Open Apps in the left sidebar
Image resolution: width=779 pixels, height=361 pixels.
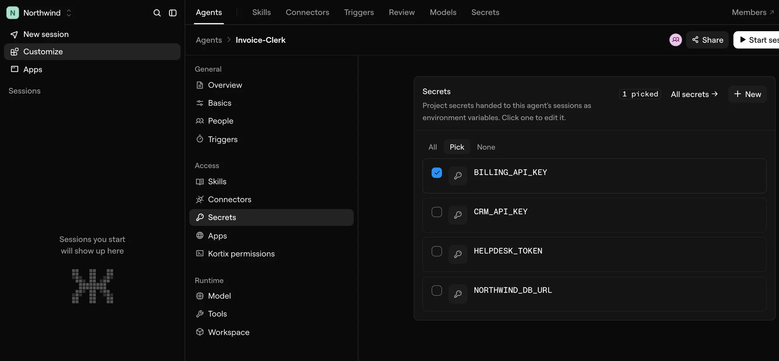pos(92,69)
